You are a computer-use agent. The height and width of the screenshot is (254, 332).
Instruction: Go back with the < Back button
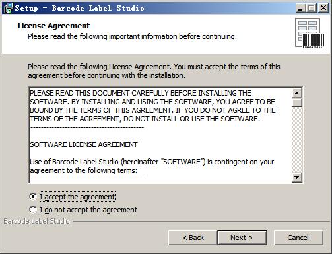[x=193, y=238]
